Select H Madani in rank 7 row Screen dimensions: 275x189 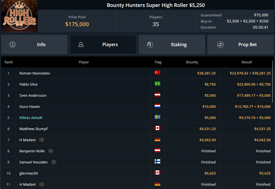[x=27, y=140]
